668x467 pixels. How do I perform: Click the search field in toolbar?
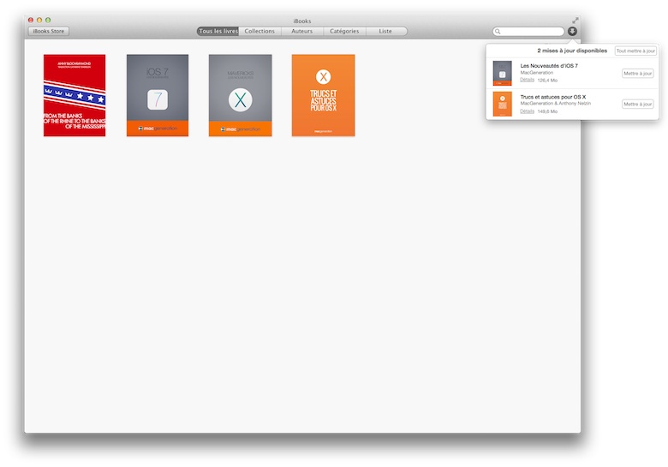click(x=528, y=32)
